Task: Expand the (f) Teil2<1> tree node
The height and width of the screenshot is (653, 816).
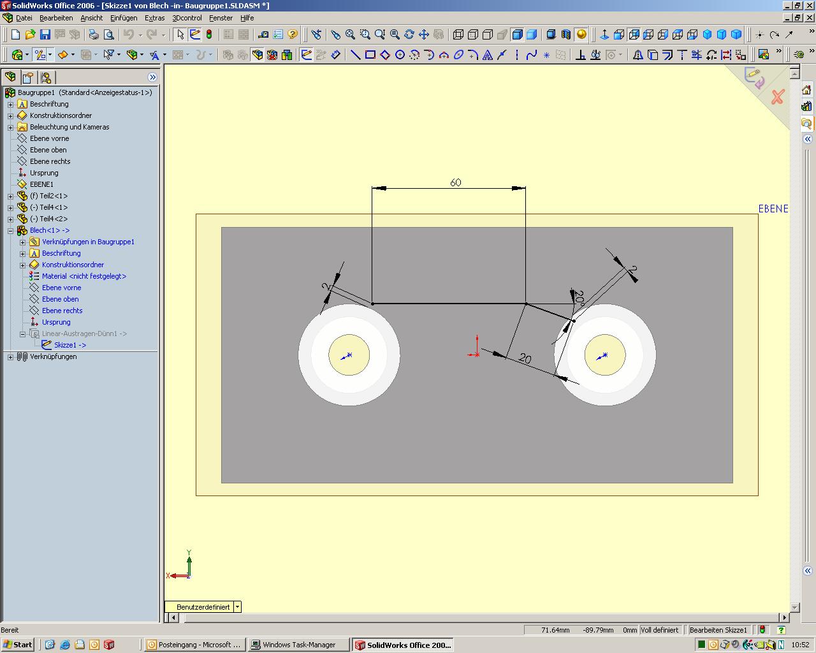Action: pyautogui.click(x=10, y=196)
